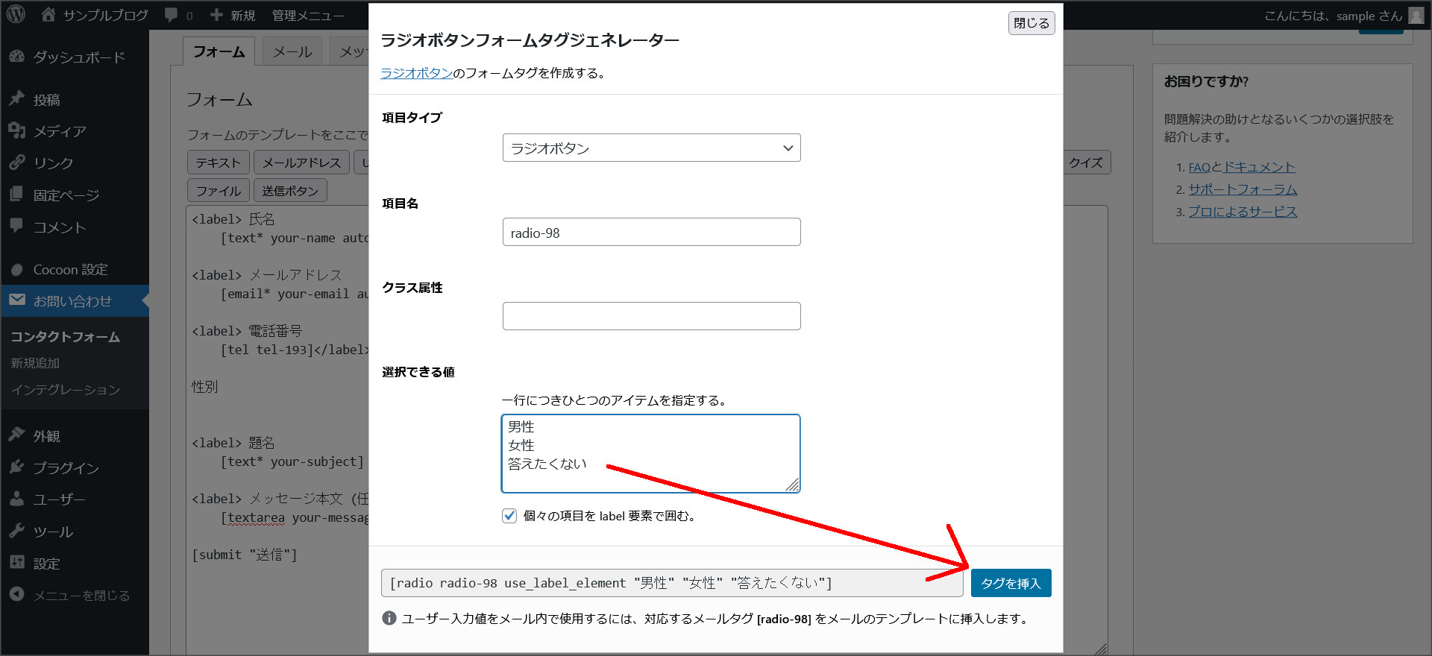The width and height of the screenshot is (1432, 656).
Task: Click the user avatar in the top bar
Action: pyautogui.click(x=1416, y=16)
